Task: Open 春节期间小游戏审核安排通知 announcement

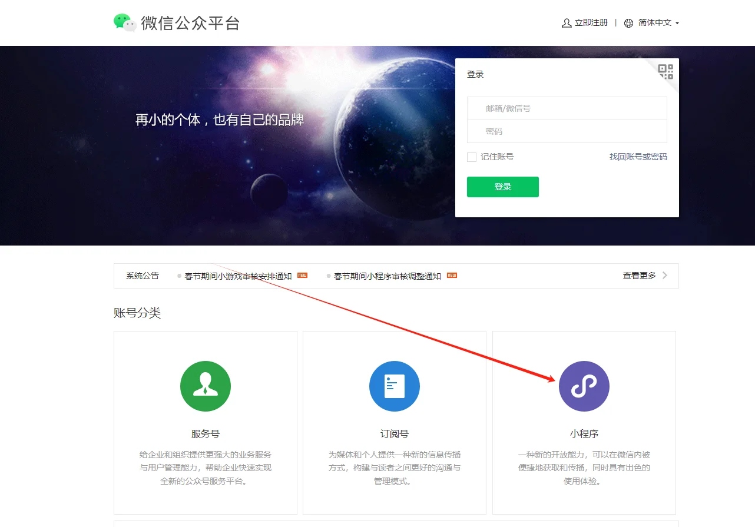Action: 238,276
